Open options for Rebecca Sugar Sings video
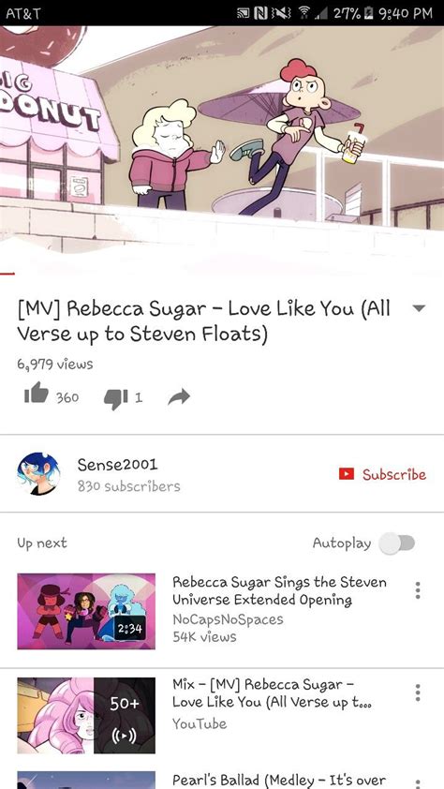444x789 pixels. point(418,590)
